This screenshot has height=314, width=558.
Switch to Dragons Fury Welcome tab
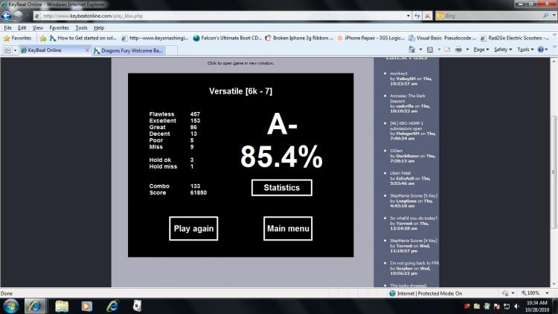(129, 50)
